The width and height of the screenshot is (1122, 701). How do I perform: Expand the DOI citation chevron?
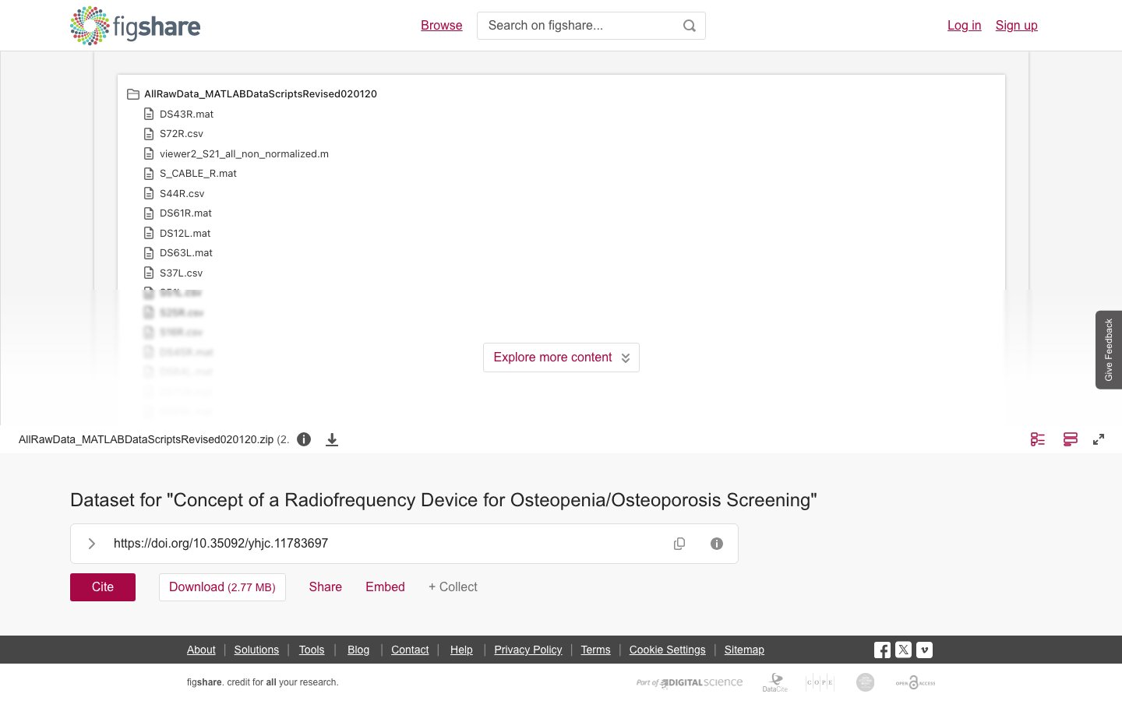[91, 544]
